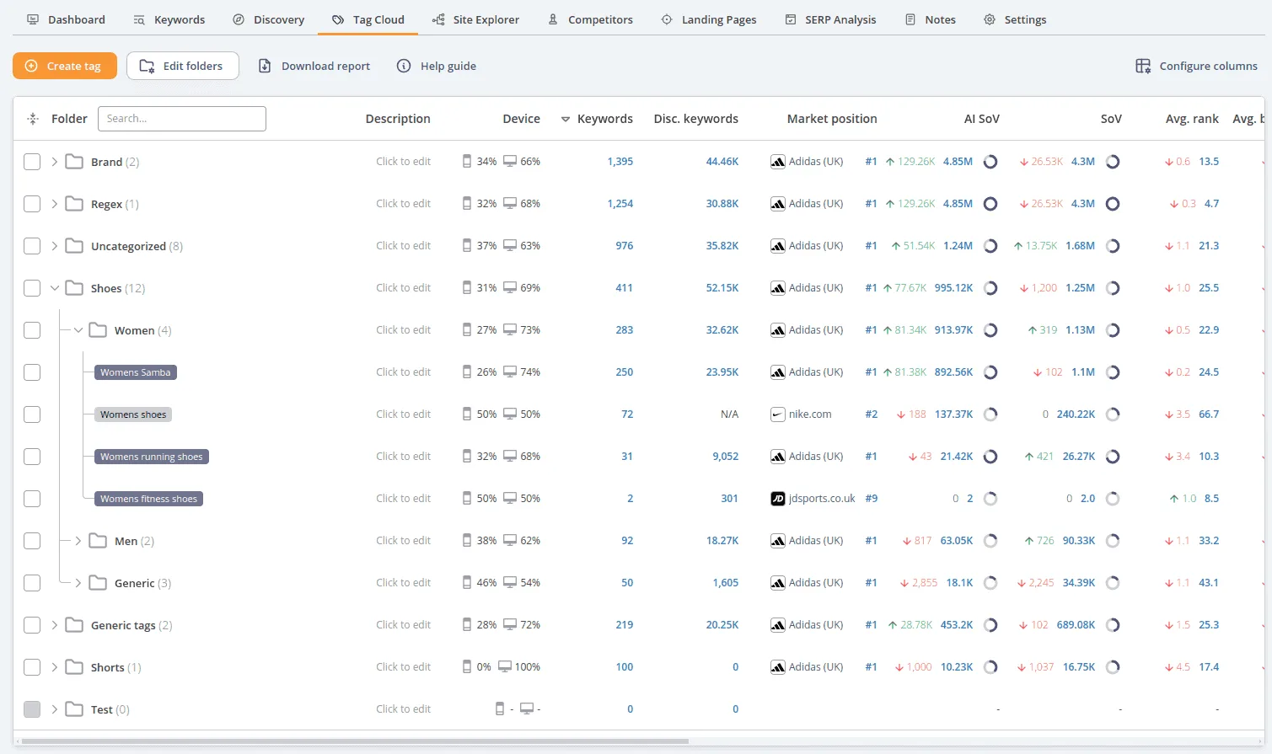Expand the Generic tags folder
Screen dimensions: 1272x754
coord(55,625)
